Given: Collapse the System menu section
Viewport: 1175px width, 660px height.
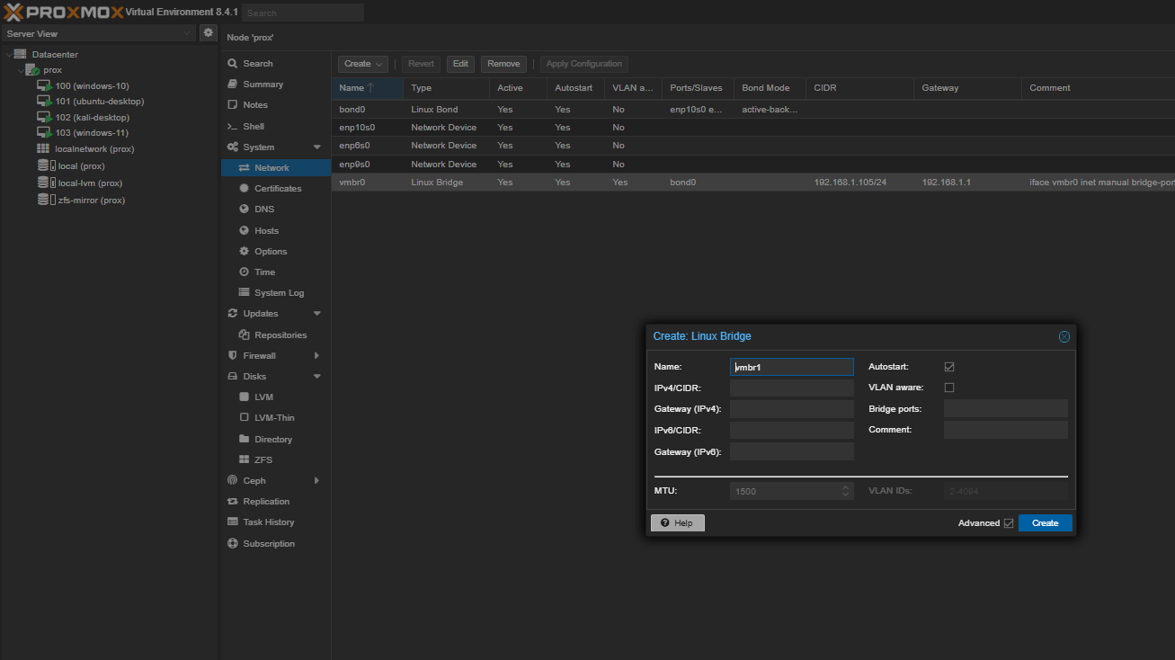Looking at the screenshot, I should click(x=316, y=147).
